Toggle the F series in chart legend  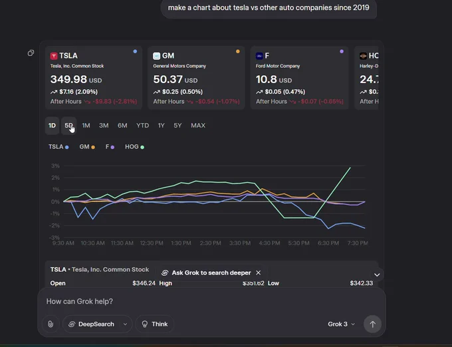coord(110,147)
